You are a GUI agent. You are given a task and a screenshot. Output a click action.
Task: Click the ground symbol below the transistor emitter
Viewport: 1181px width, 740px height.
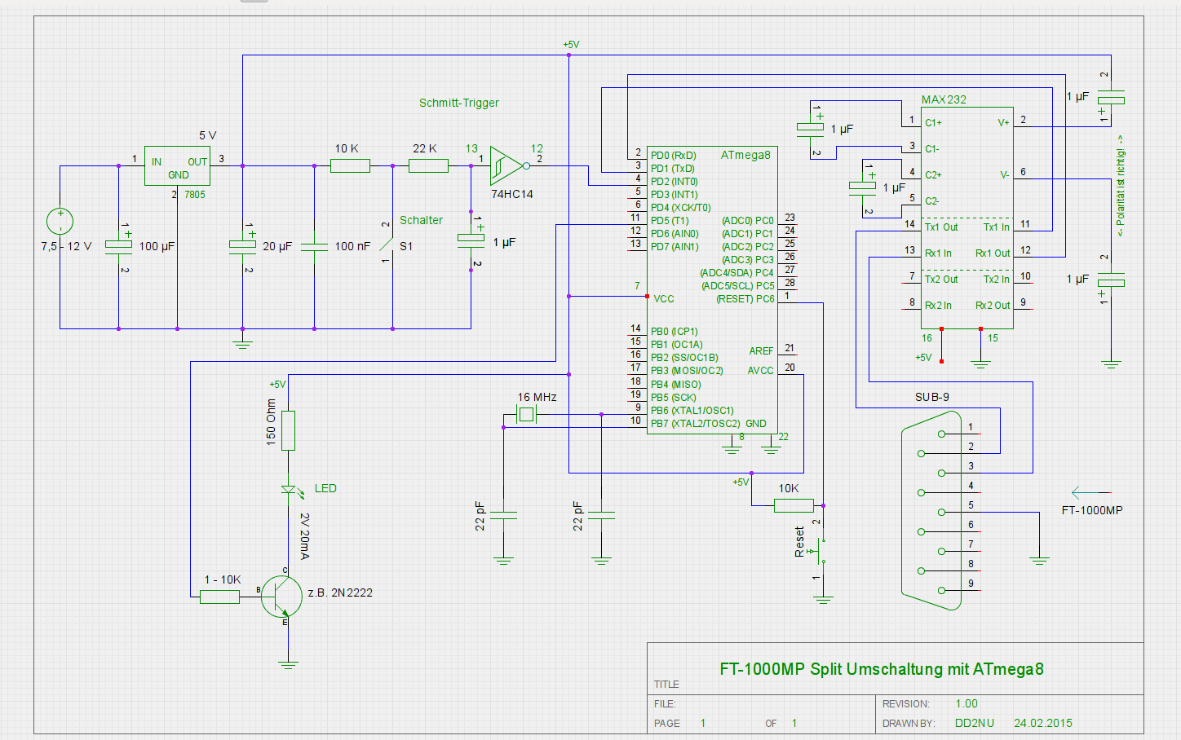click(x=288, y=665)
